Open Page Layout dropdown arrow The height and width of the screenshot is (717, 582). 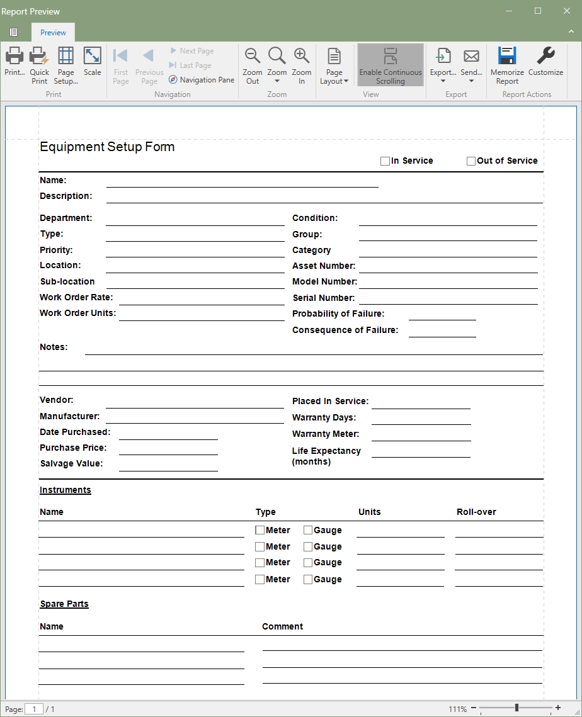point(346,81)
